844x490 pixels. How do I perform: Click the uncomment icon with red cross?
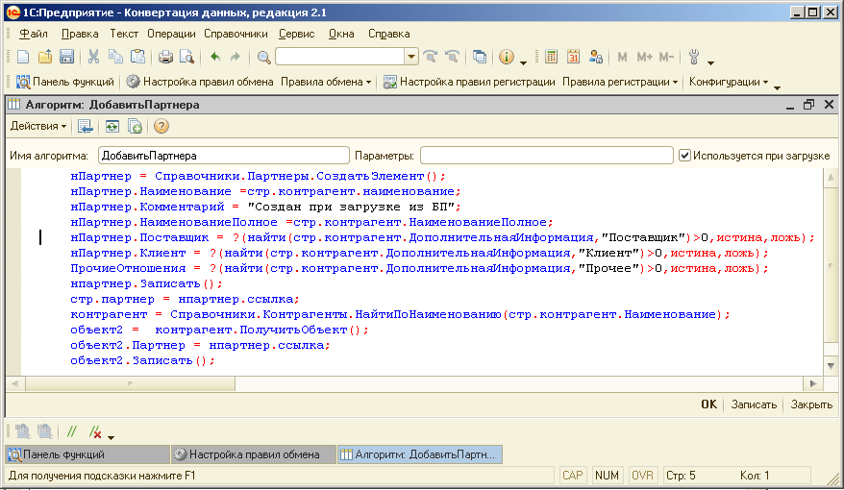(x=95, y=431)
